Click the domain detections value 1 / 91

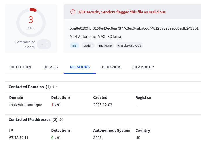point(56,105)
